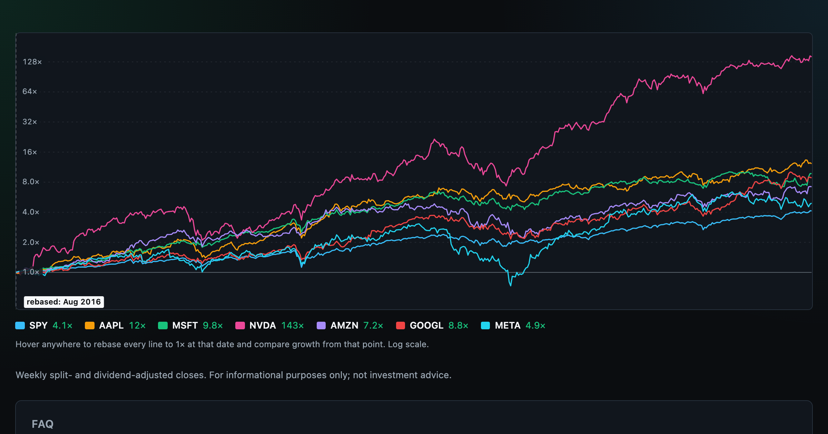Click the AAPL orange legend swatch
The width and height of the screenshot is (828, 434).
[90, 325]
